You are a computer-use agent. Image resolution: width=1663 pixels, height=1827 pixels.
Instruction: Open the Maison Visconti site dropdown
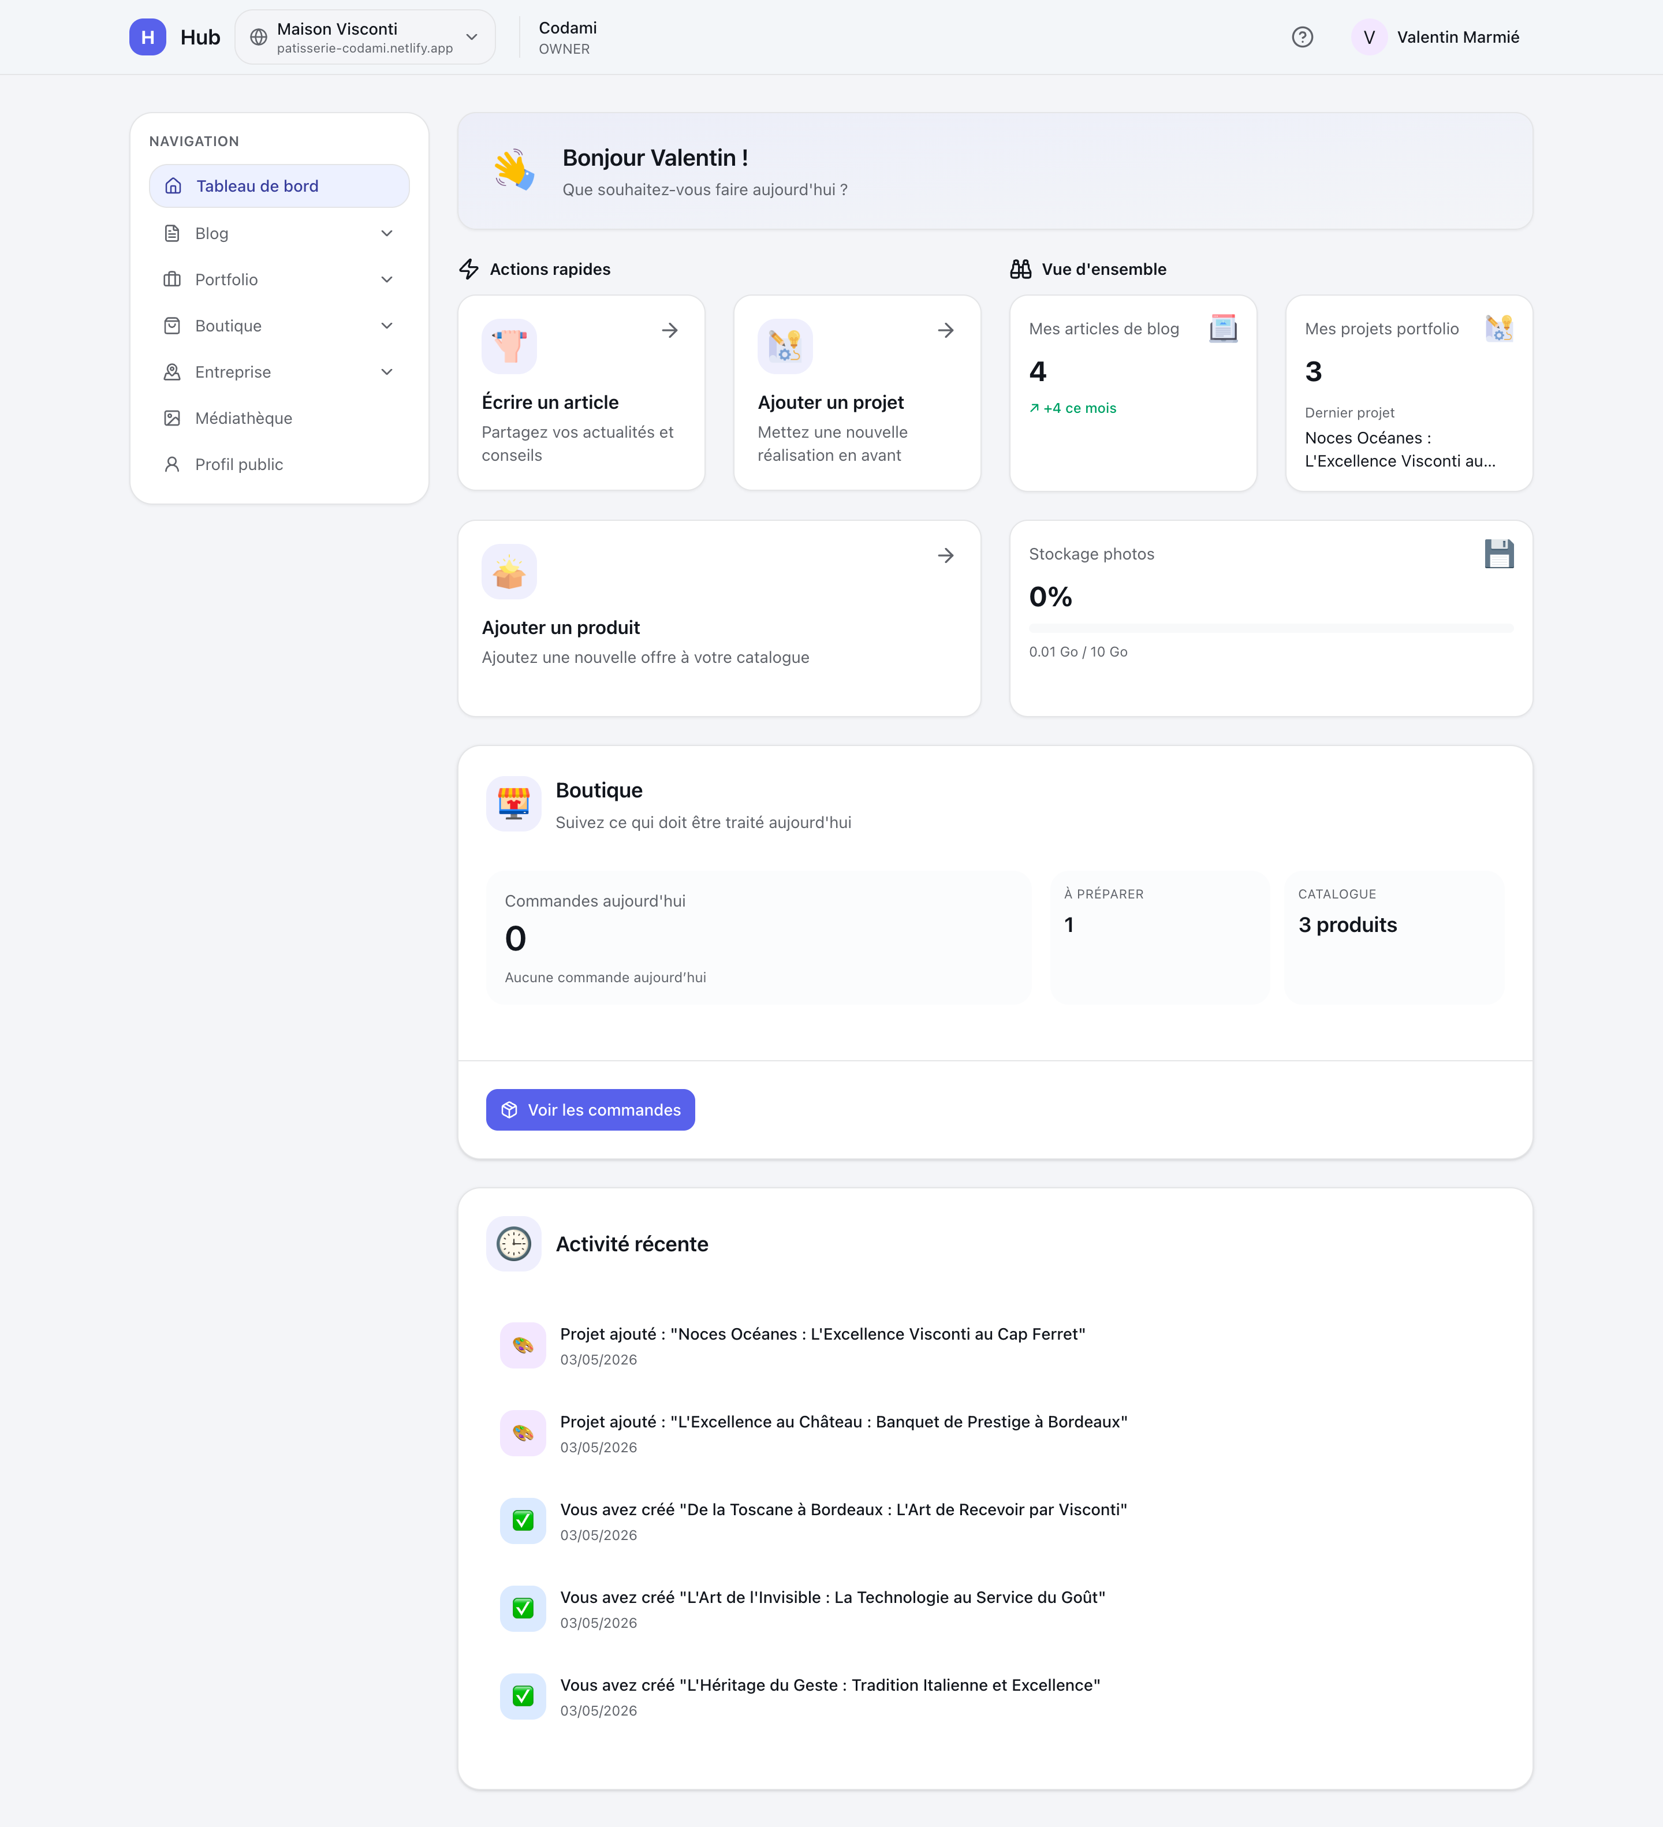366,37
